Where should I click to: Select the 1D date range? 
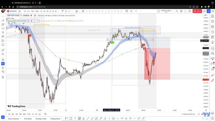click(x=9, y=114)
